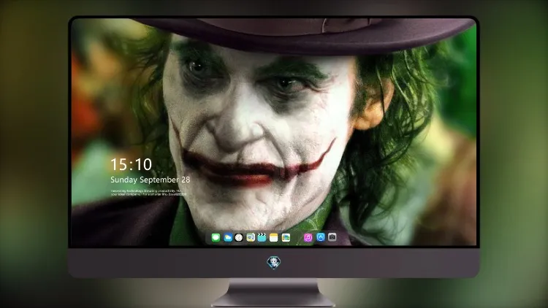Launch the Weather app from the dock

pyautogui.click(x=228, y=237)
